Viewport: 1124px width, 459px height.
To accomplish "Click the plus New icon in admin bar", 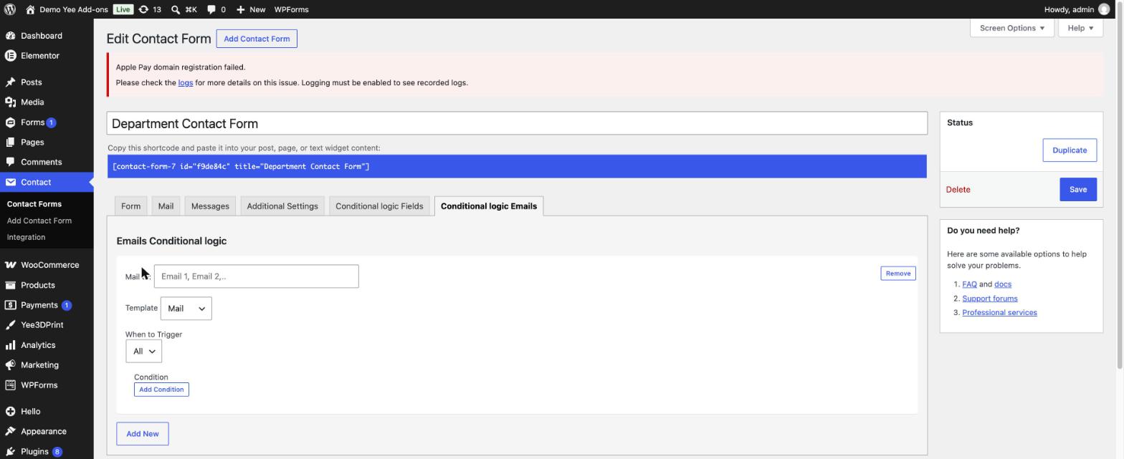I will 240,9.
